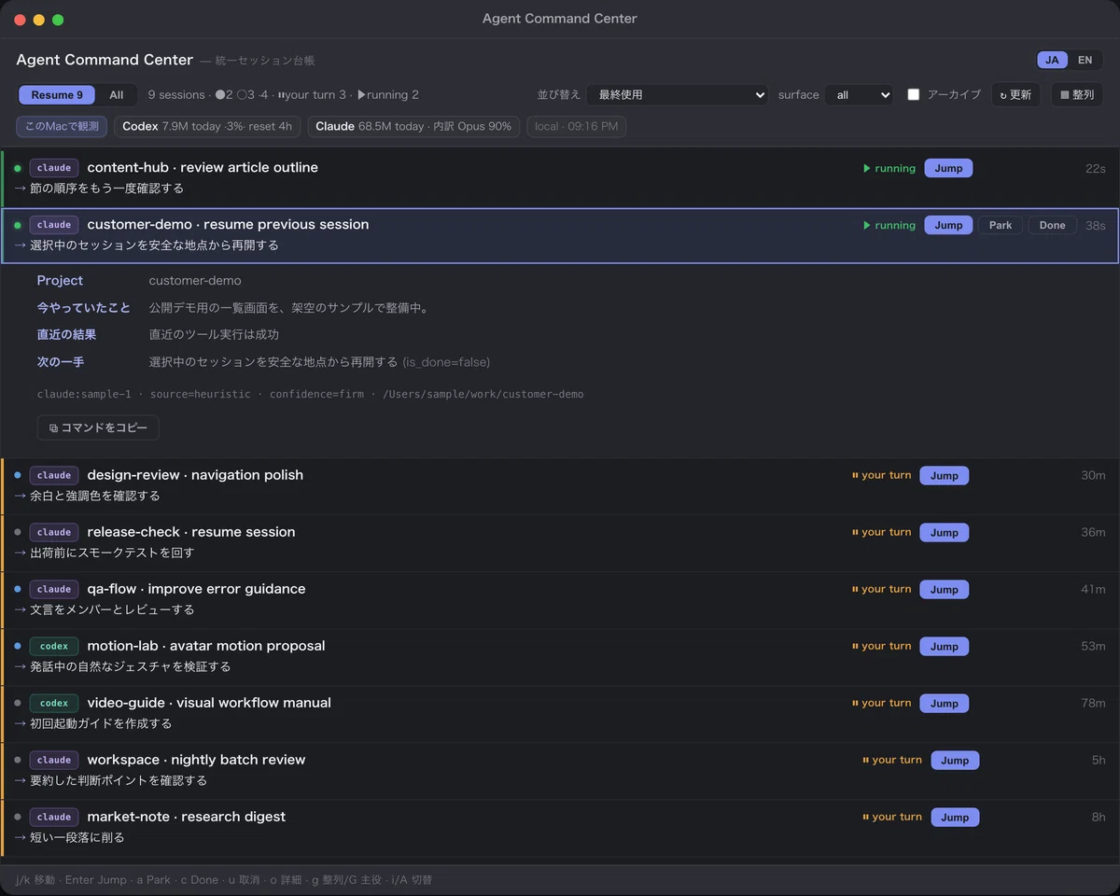Open the 最終使用 sort dropdown
Image resolution: width=1120 pixels, height=896 pixels.
pos(678,95)
